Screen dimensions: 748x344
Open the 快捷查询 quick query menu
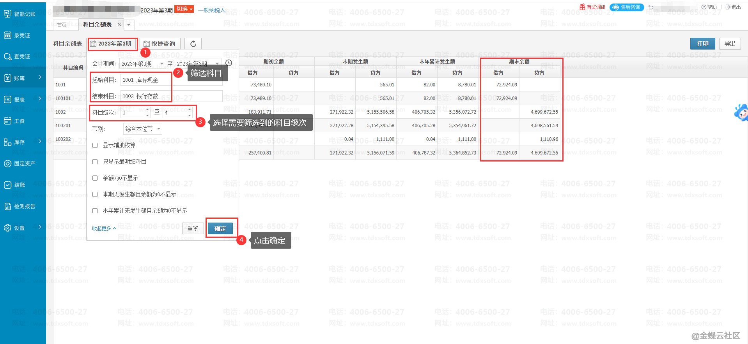[x=160, y=44]
